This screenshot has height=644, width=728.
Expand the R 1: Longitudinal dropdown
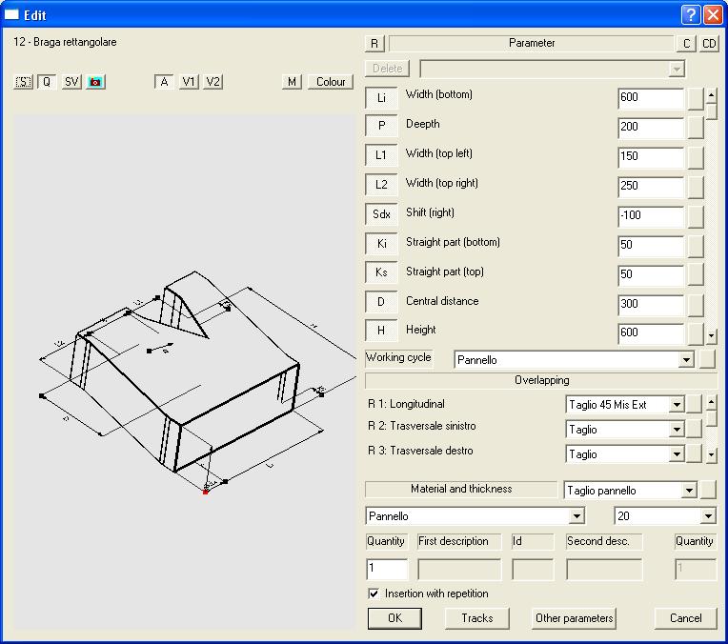[677, 405]
